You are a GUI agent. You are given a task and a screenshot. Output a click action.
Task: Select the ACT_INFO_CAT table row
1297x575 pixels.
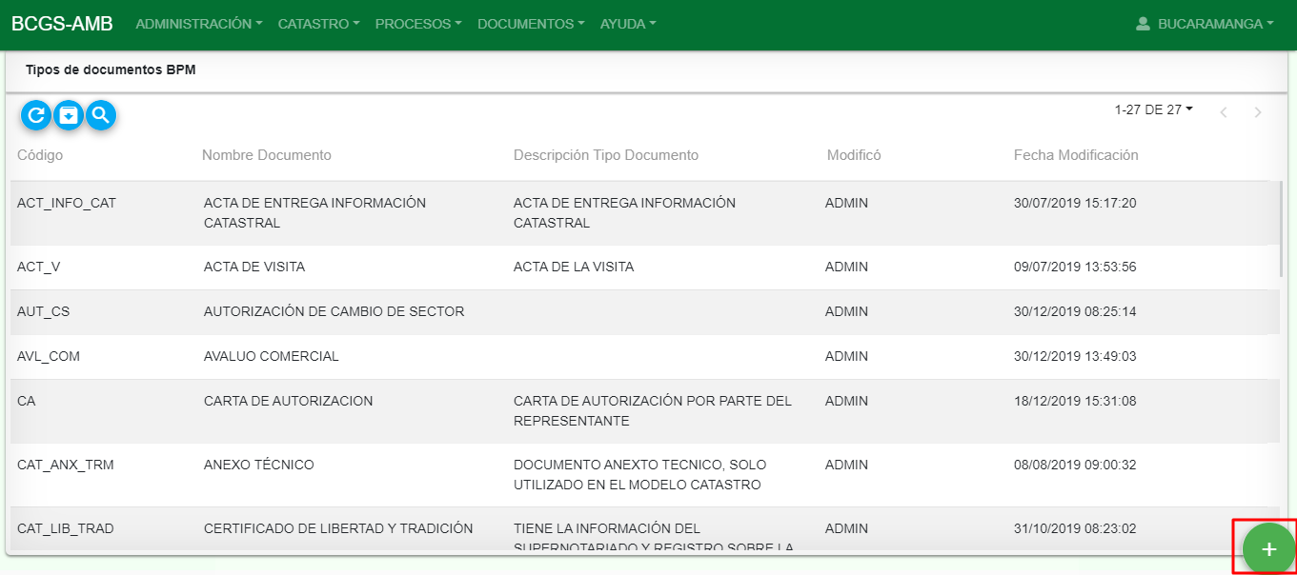[x=645, y=213]
